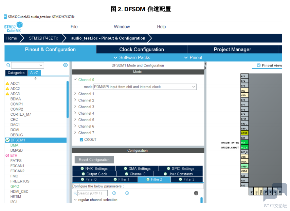This screenshot has width=290, height=211.
Task: Click the next search result arrow icon
Action: [x=127, y=193]
